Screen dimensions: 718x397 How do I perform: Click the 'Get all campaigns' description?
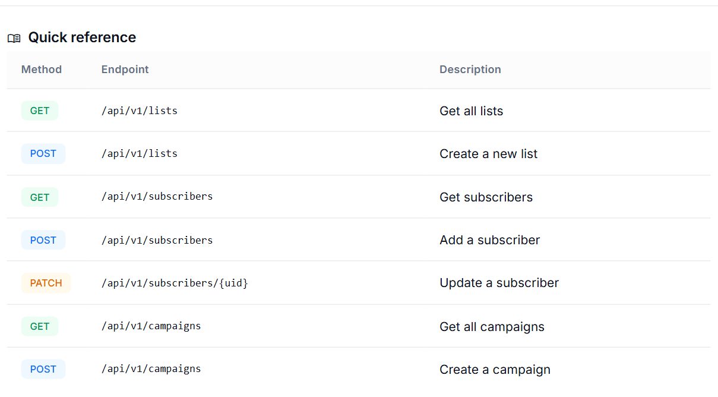pos(492,327)
